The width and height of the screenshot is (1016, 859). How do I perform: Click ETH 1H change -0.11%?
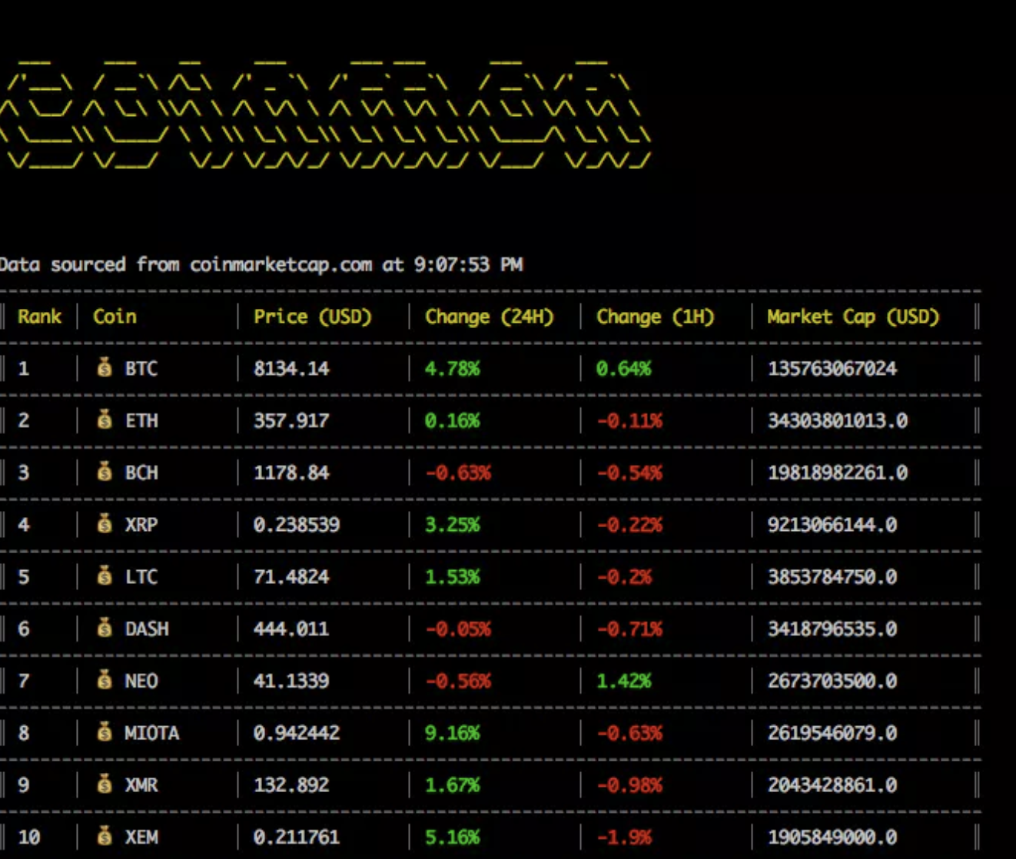pos(629,421)
